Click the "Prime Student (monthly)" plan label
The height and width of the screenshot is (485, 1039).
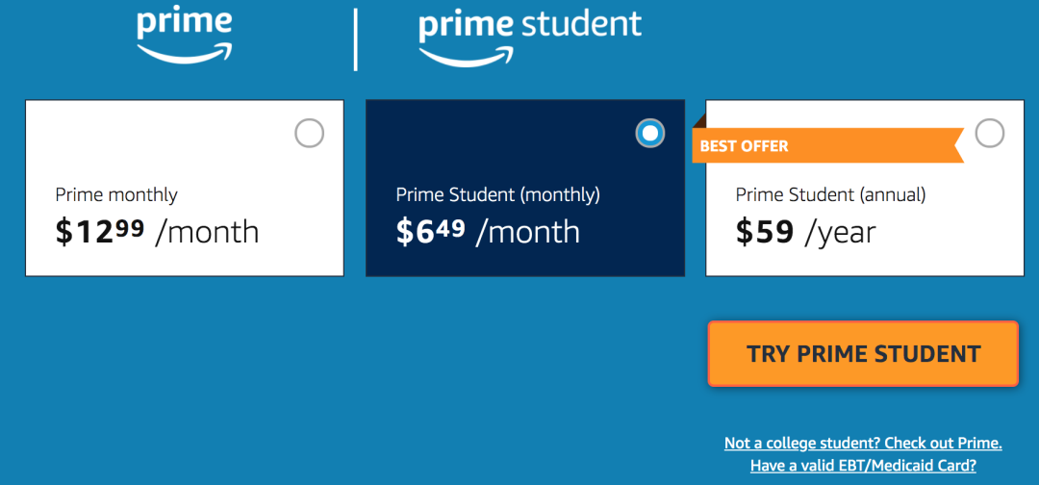497,194
